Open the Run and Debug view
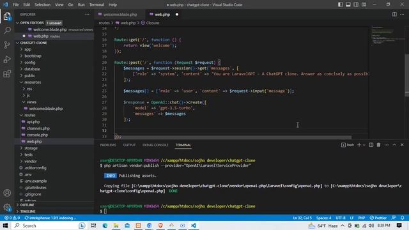 [7, 59]
